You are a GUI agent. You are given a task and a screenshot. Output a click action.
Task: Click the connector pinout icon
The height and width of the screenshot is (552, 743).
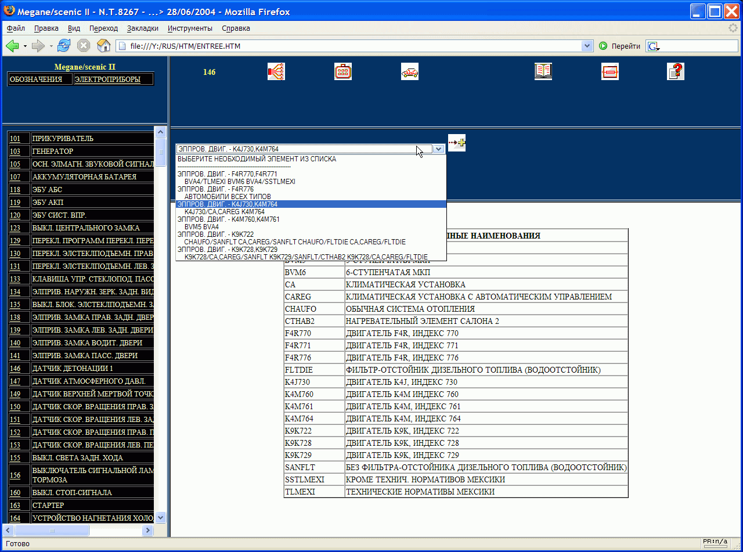pos(343,71)
